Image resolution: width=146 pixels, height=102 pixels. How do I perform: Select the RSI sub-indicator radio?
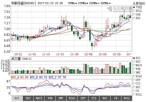coord(134,58)
